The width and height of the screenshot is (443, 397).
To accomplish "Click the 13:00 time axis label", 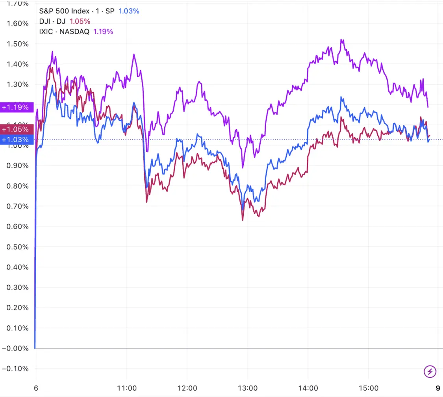I will (x=248, y=387).
